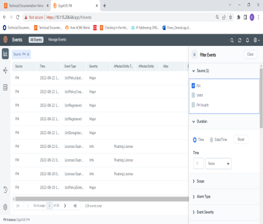The image size is (263, 224).
Task: Select the Time radio button
Action: pos(195,140)
